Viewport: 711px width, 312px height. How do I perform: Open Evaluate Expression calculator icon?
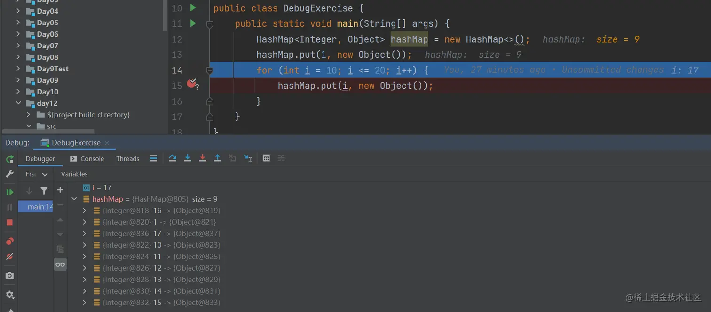pyautogui.click(x=266, y=158)
